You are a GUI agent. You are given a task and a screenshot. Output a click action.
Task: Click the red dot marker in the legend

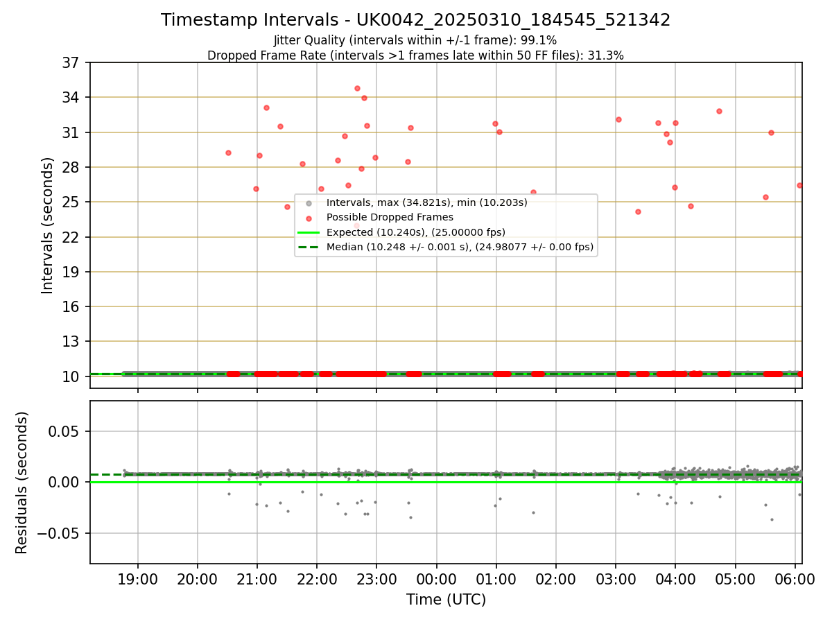309,218
